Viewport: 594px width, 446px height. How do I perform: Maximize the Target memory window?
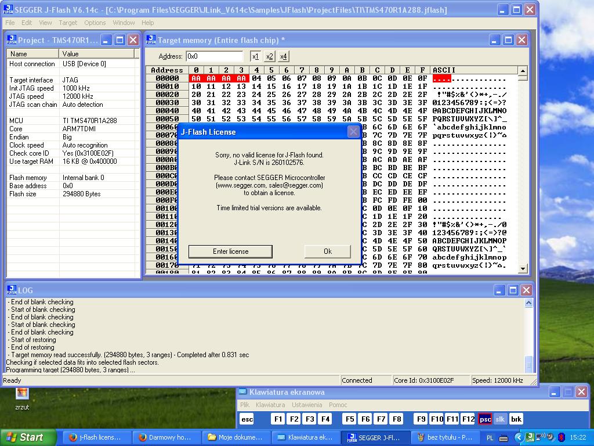[508, 40]
